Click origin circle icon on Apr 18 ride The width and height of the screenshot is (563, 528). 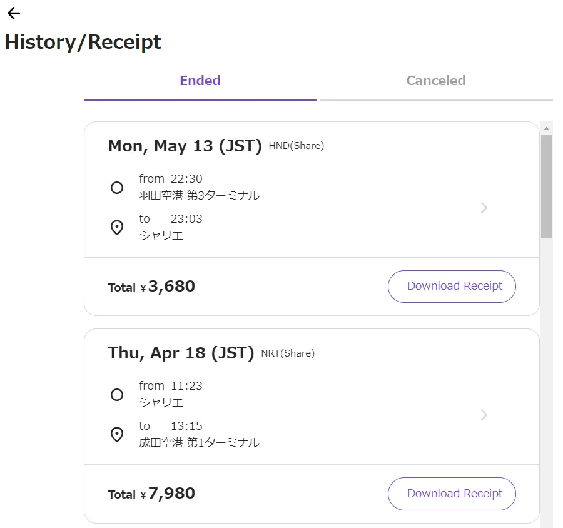coord(117,394)
